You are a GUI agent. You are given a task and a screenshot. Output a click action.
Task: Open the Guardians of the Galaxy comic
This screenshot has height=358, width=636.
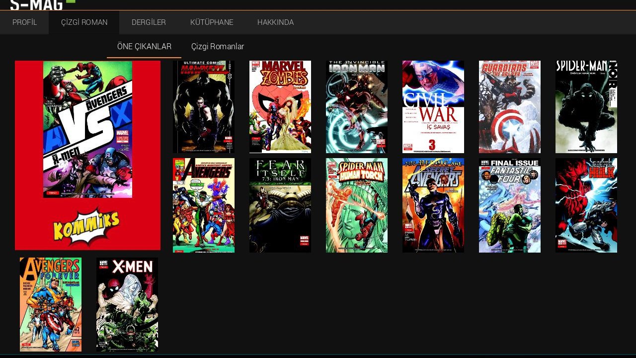click(x=509, y=106)
